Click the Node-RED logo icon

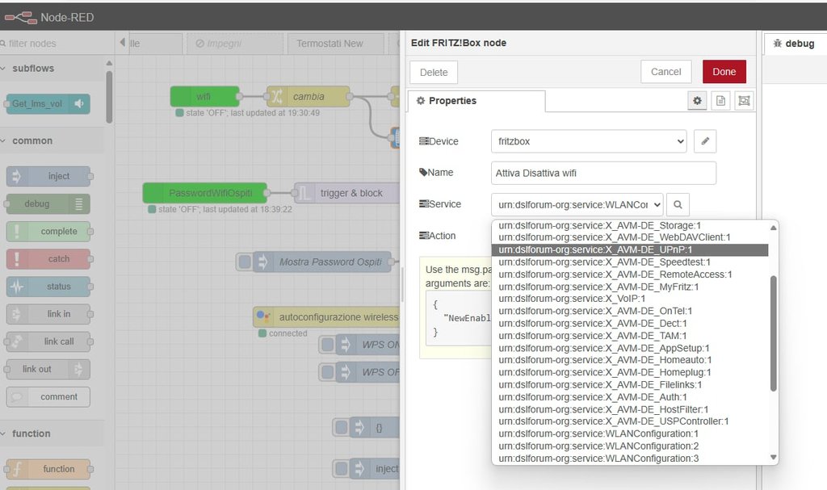(21, 18)
